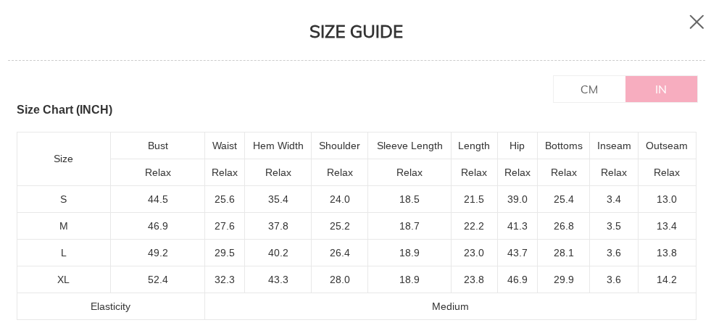This screenshot has width=711, height=328.
Task: Click the Hem Width column header
Action: tap(278, 146)
